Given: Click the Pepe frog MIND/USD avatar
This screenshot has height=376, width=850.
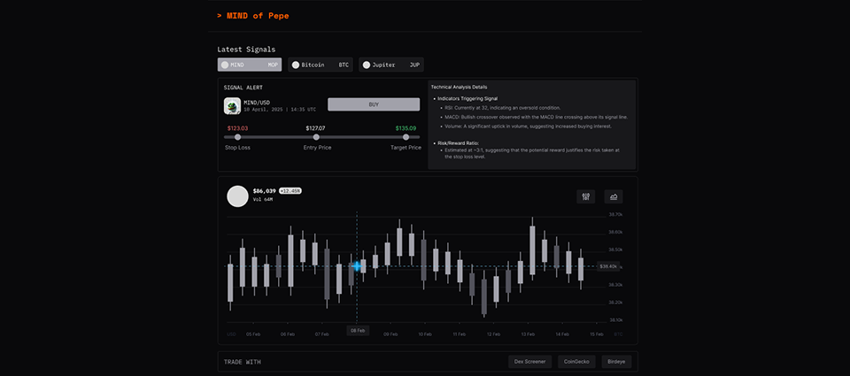Looking at the screenshot, I should click(232, 105).
